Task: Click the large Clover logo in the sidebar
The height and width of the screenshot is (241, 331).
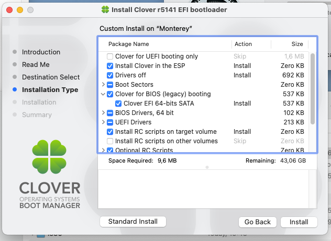Action: [x=49, y=157]
